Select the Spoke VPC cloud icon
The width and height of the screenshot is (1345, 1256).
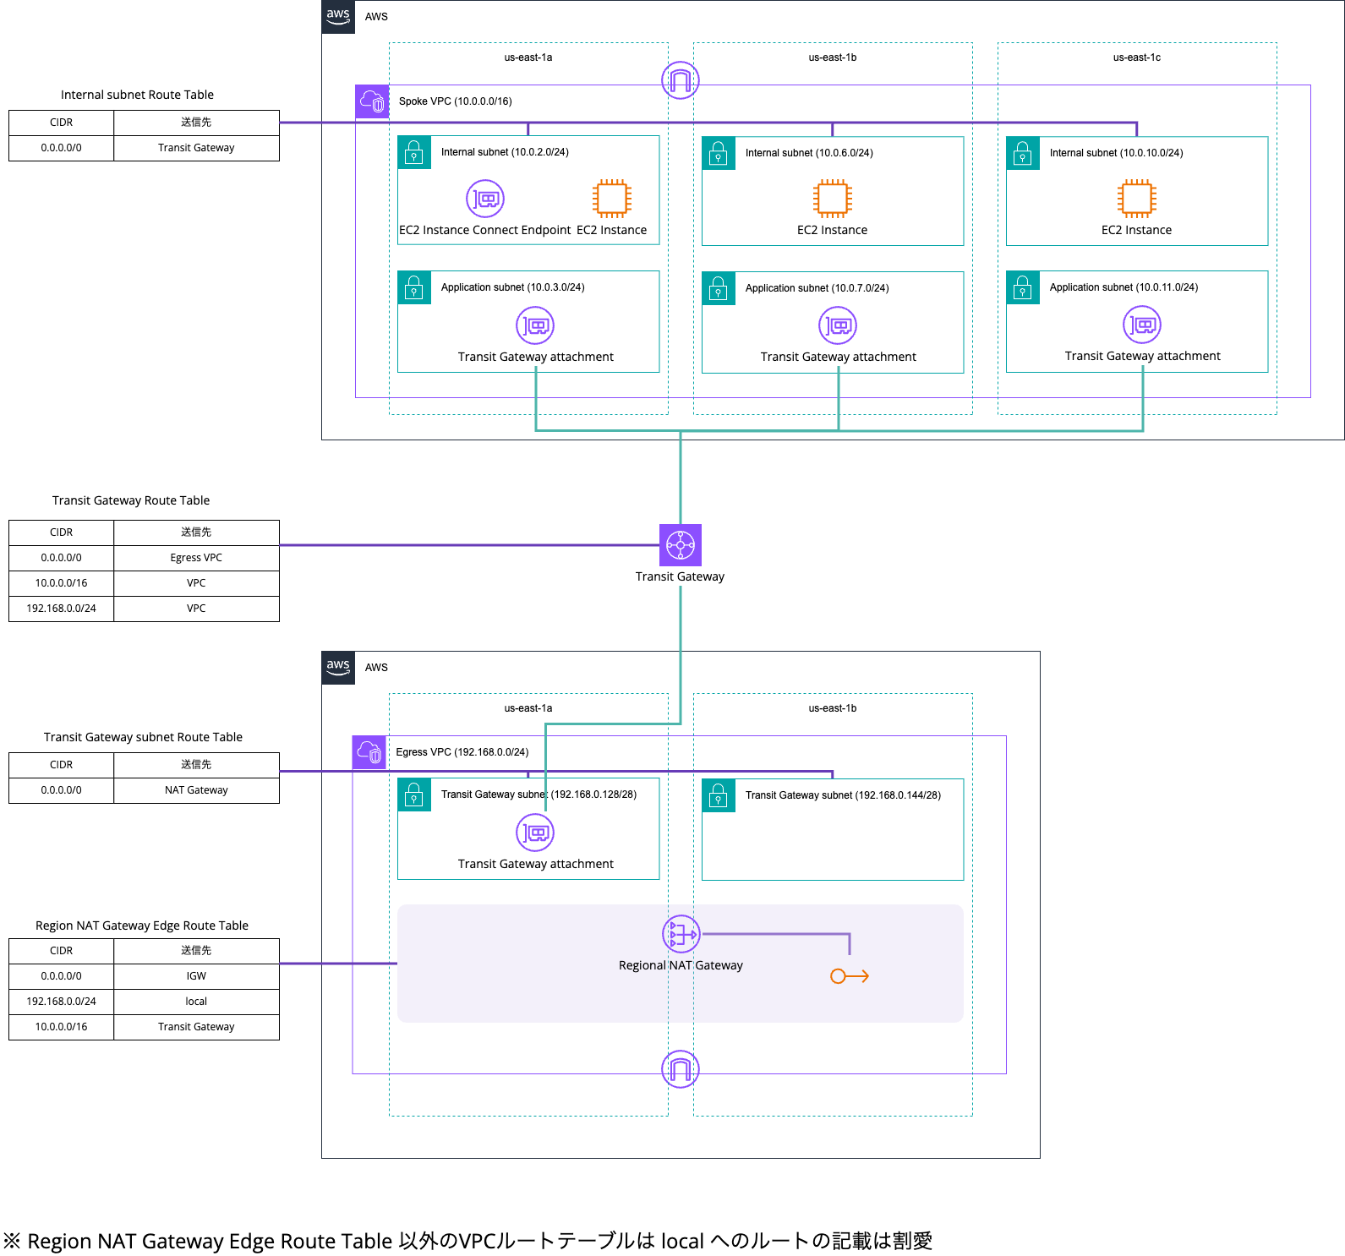pyautogui.click(x=372, y=101)
